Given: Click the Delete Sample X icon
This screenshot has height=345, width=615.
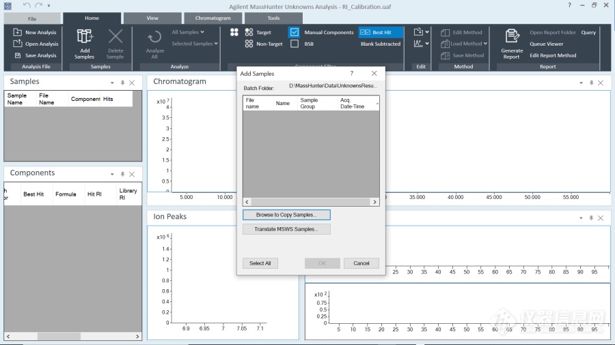Looking at the screenshot, I should 115,36.
